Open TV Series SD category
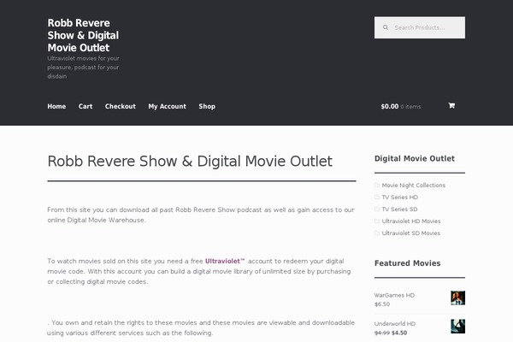The width and height of the screenshot is (513, 342). (x=399, y=209)
